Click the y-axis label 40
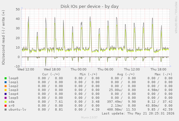The width and height of the screenshot is (179, 121). click(x=18, y=19)
